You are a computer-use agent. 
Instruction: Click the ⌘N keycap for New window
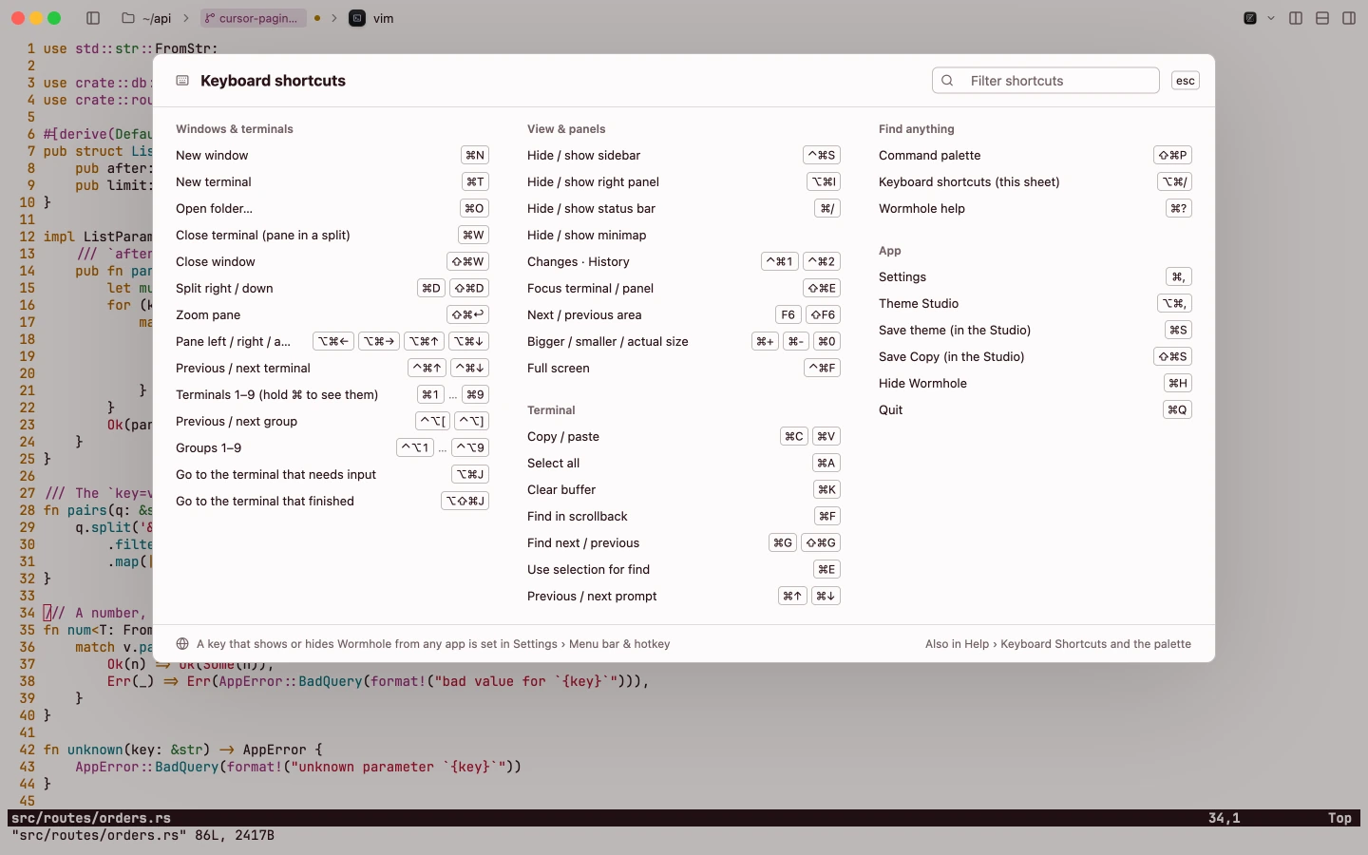[475, 155]
